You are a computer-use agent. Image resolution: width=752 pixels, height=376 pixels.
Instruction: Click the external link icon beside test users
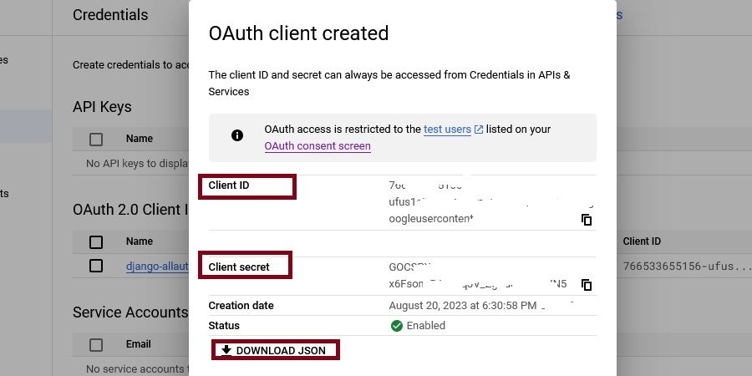(479, 130)
